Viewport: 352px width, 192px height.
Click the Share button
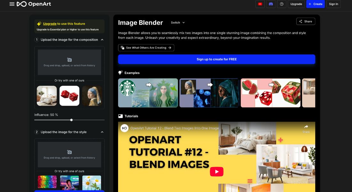306,21
